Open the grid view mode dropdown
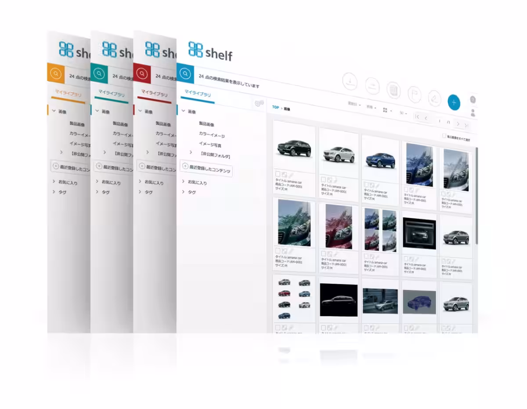The image size is (527, 409). pos(387,110)
